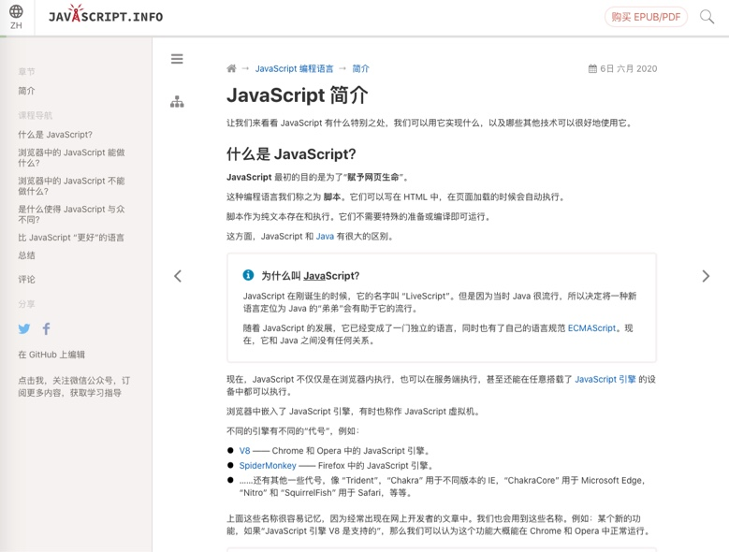Jump to 什么是 JavaScript? in sidebar
The width and height of the screenshot is (729, 552).
coord(55,135)
